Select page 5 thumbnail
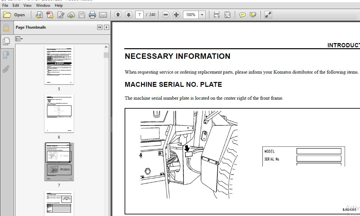Screen dimensions: 360x216 pyautogui.click(x=59, y=65)
